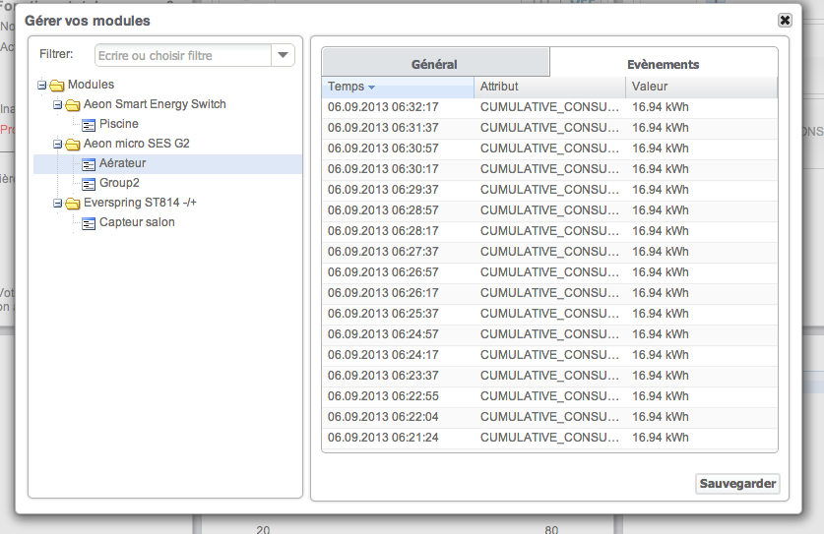
Task: Click the Everspring ST814 folder icon
Action: (72, 204)
